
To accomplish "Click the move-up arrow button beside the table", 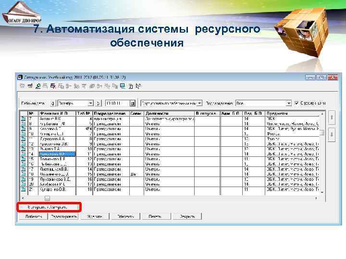I will (x=332, y=118).
